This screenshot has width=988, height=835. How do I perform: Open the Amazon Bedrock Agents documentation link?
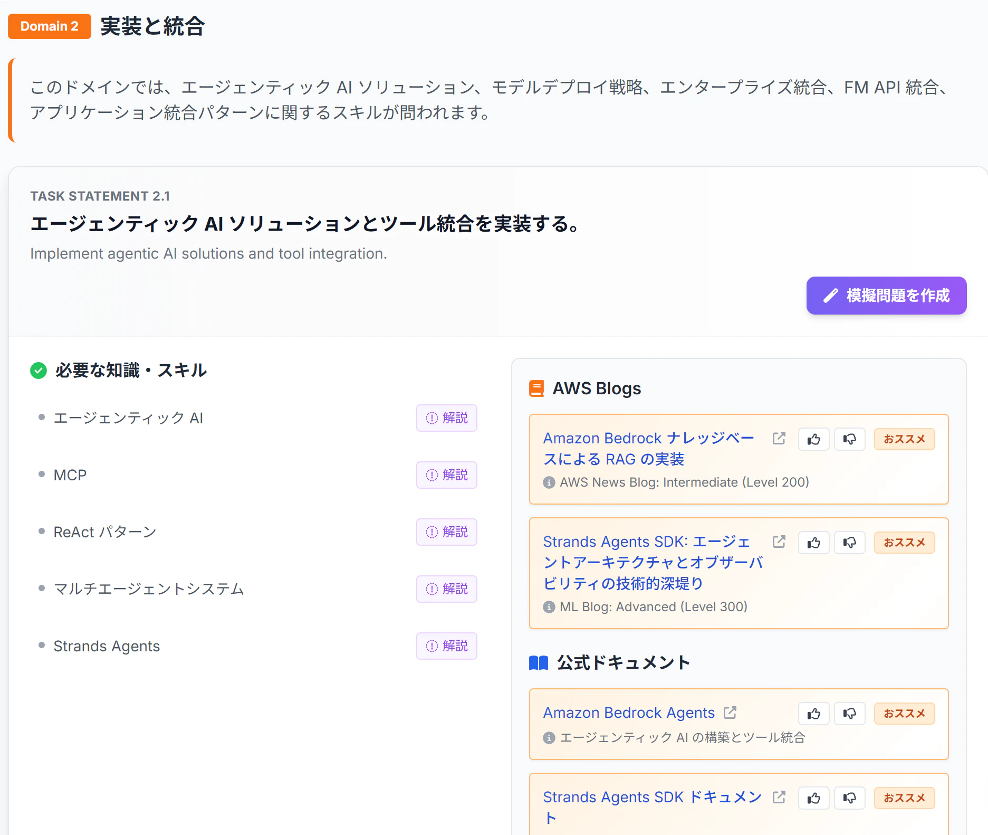point(629,713)
